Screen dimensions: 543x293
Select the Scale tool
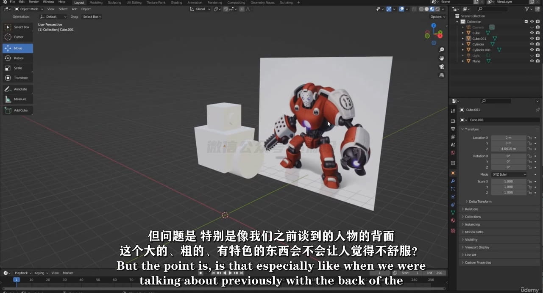click(x=18, y=68)
